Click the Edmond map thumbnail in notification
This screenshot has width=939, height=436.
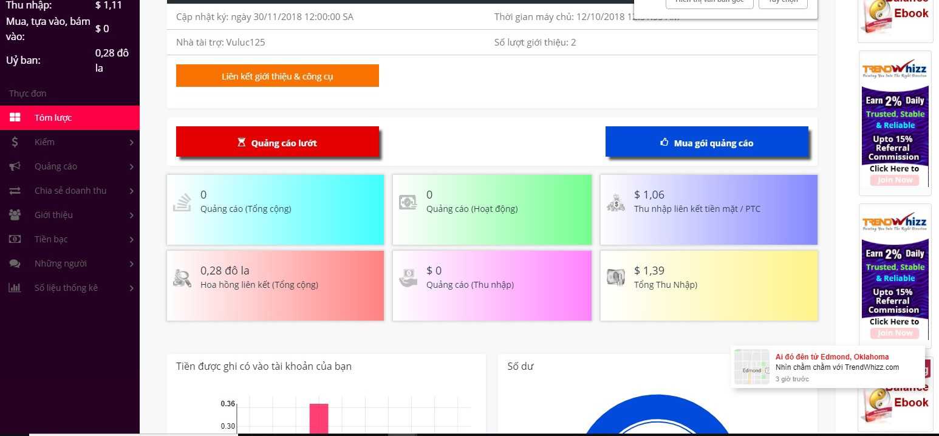[x=752, y=367]
